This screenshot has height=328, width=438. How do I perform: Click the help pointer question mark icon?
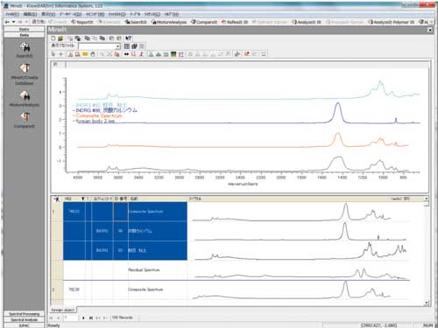(x=129, y=38)
